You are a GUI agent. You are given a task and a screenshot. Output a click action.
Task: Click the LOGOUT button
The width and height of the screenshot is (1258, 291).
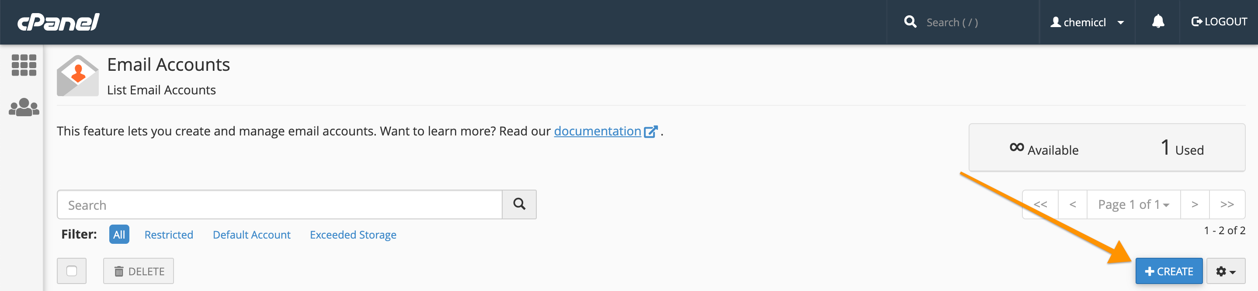[x=1219, y=22]
